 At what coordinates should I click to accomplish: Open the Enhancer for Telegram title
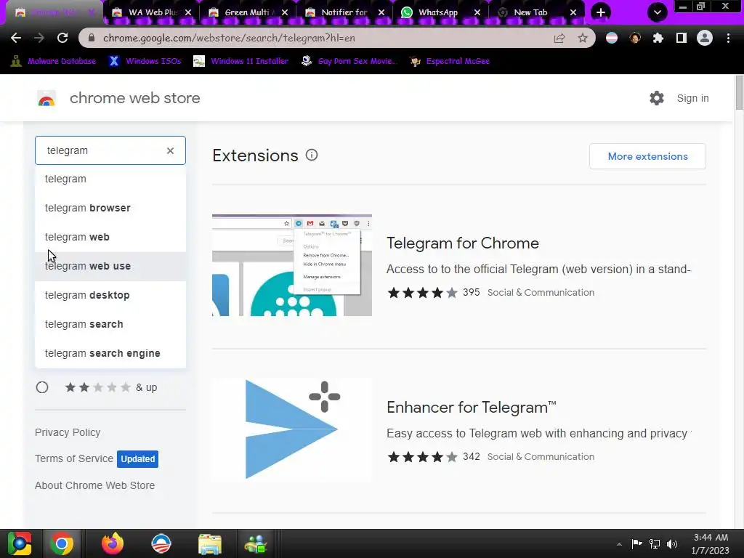coord(471,407)
